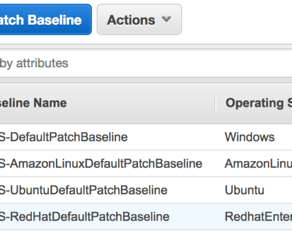Sort by Operating System column header

[258, 103]
